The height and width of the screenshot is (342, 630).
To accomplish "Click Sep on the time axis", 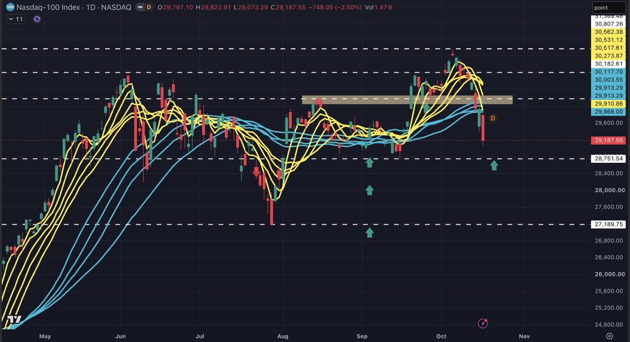I will tap(362, 336).
